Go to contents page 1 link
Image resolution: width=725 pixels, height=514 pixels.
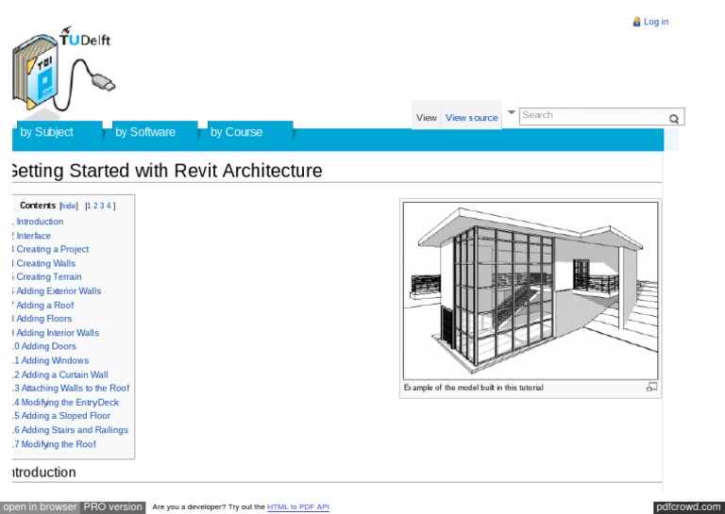coord(89,206)
